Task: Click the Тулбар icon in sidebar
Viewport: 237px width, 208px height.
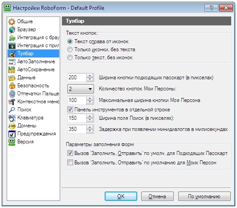Action: [12, 53]
